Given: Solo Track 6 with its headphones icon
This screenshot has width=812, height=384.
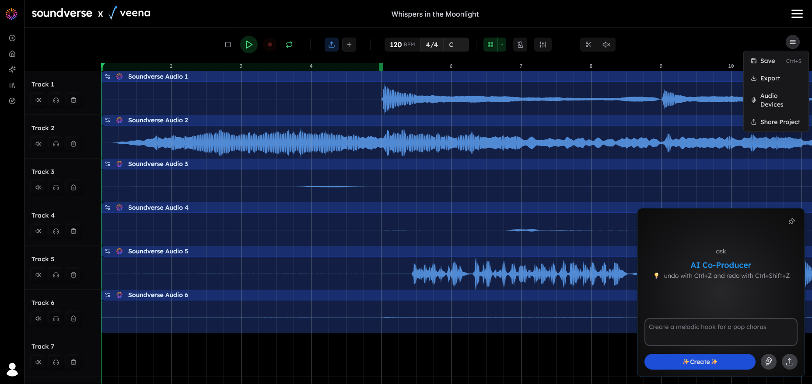Looking at the screenshot, I should [56, 318].
